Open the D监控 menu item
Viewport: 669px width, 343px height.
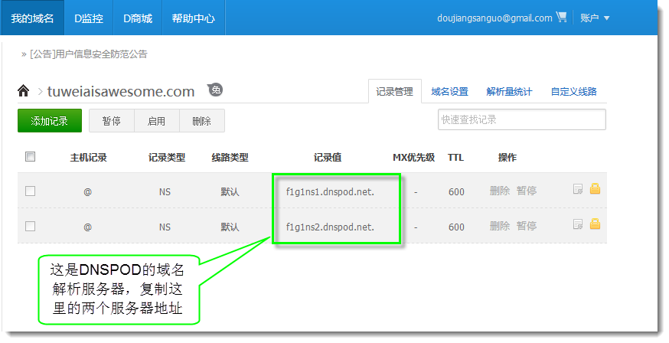point(89,18)
